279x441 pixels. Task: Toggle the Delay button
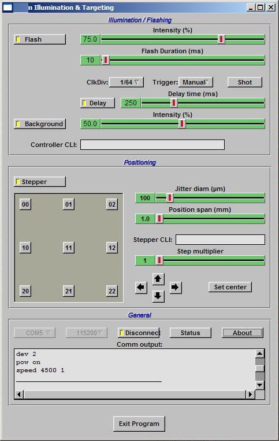pyautogui.click(x=98, y=103)
